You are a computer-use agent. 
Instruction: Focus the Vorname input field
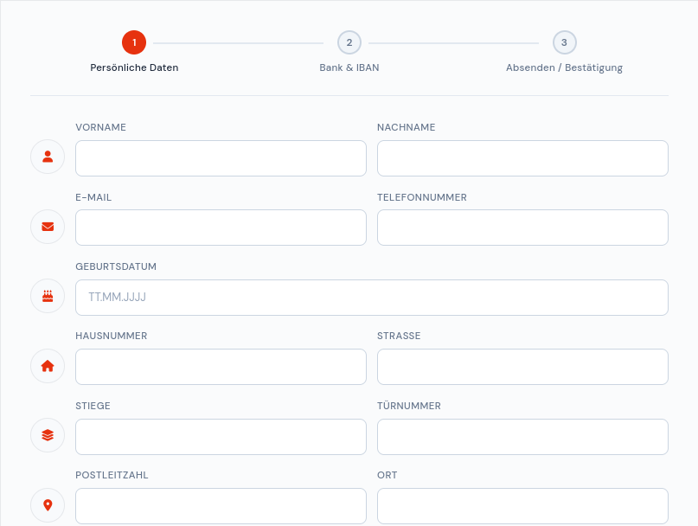[221, 158]
